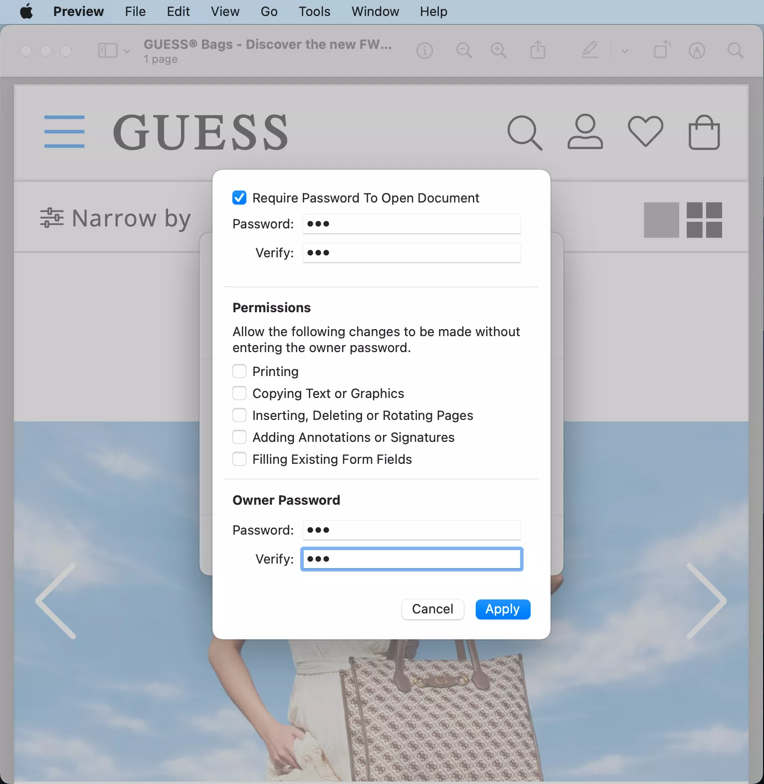764x784 pixels.
Task: Select the Highlight pen tool
Action: [590, 50]
